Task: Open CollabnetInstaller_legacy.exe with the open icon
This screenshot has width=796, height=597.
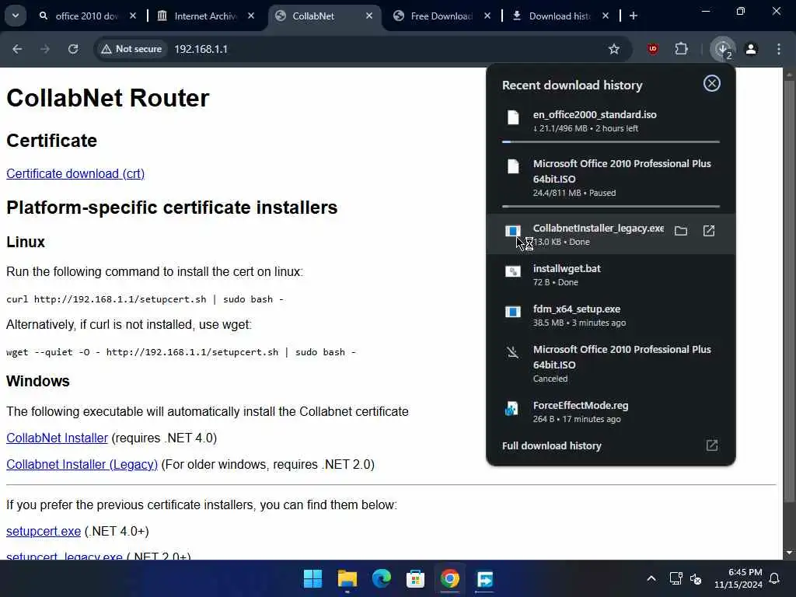Action: [709, 231]
